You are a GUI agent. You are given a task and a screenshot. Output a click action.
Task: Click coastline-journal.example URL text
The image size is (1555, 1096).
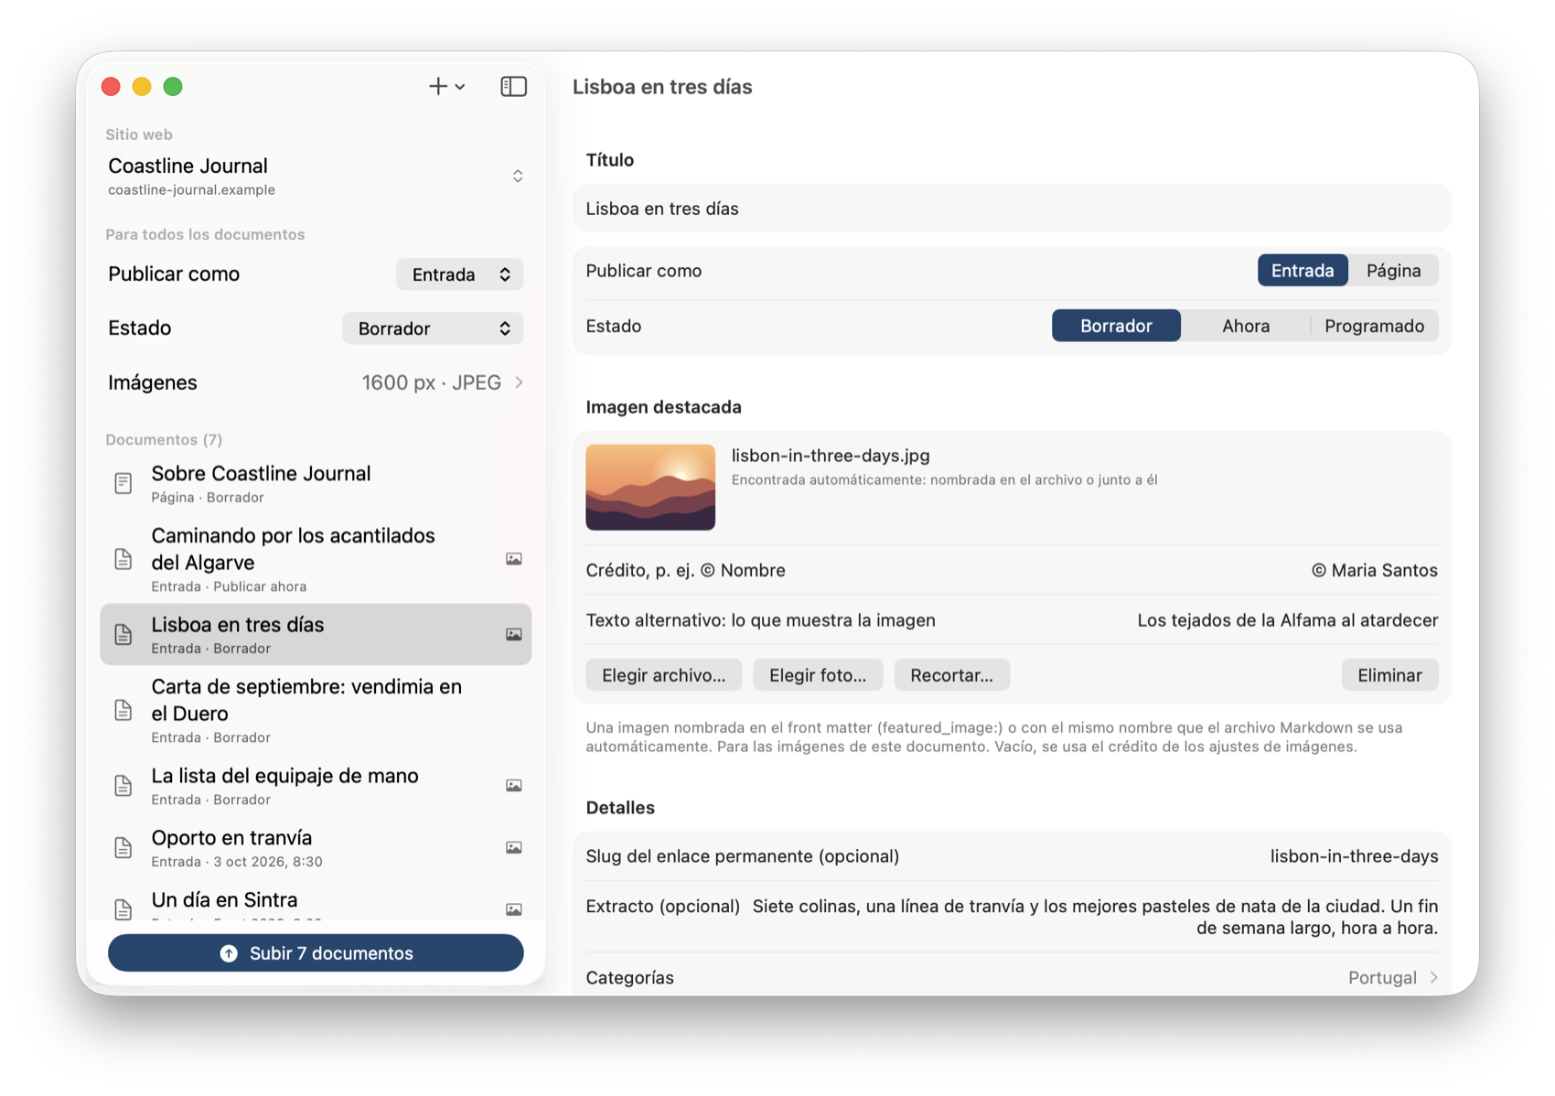191,190
